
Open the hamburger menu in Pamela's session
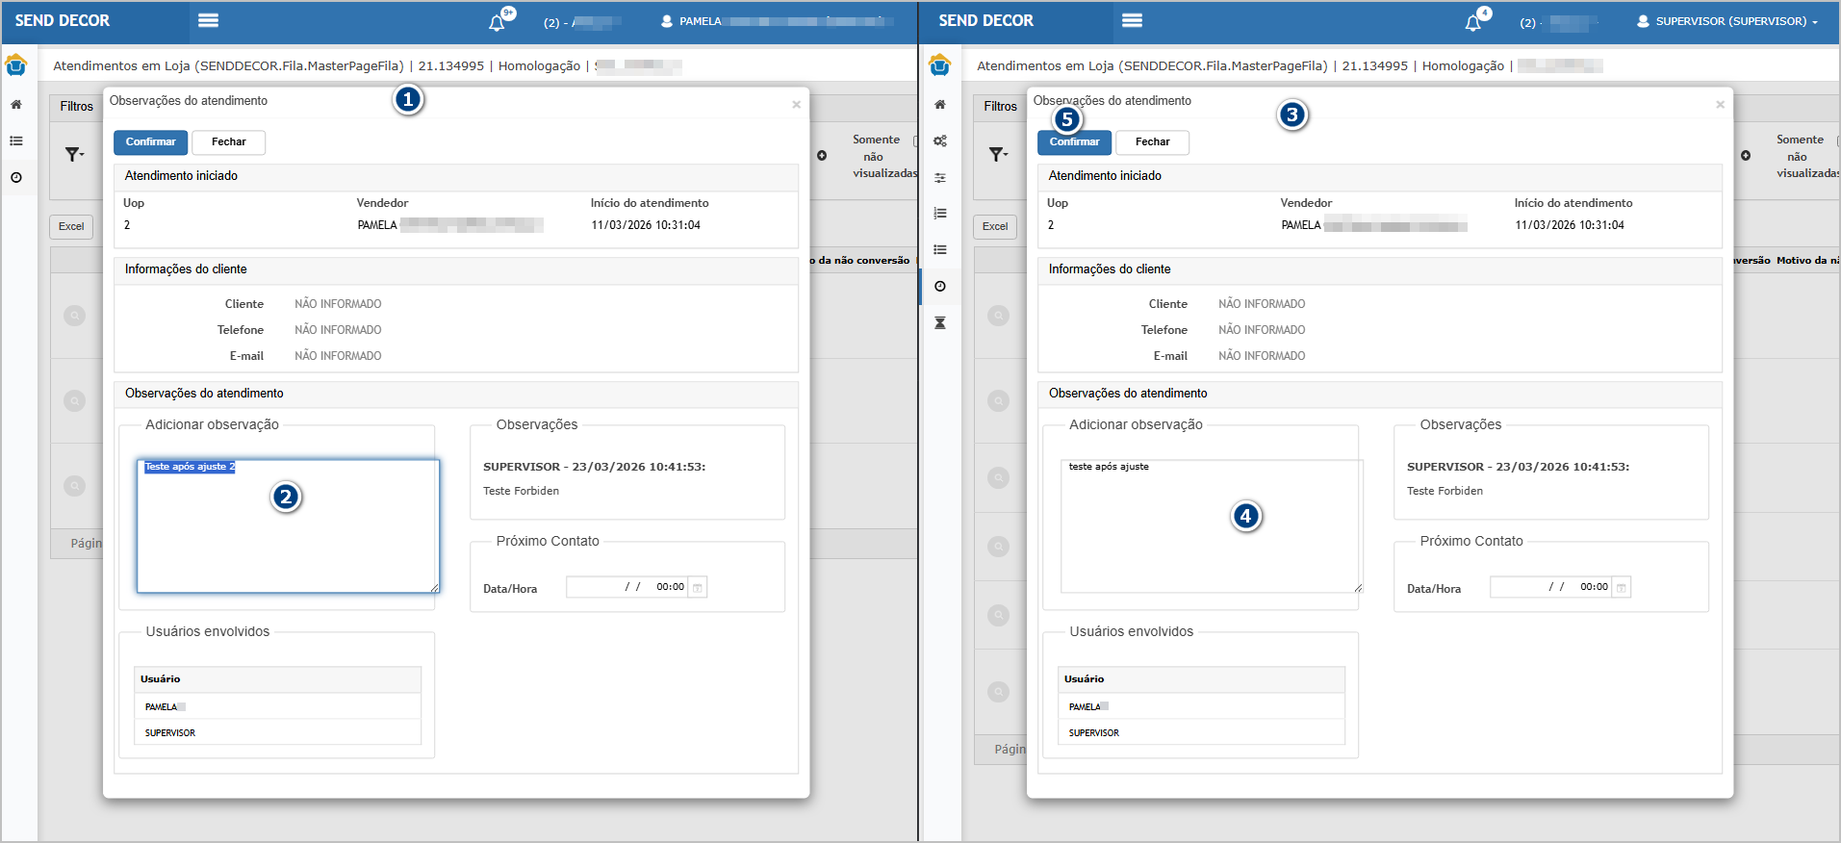208,20
